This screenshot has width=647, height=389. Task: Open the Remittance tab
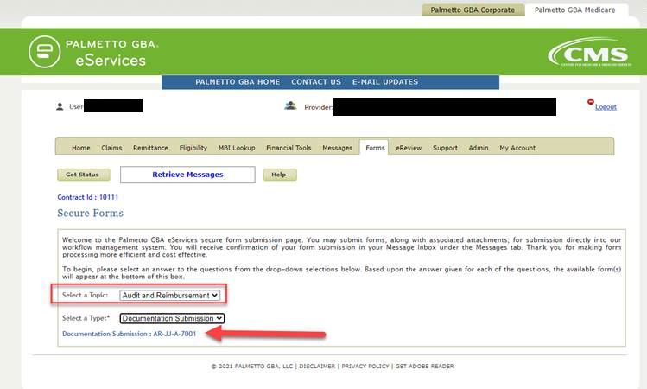tap(150, 148)
